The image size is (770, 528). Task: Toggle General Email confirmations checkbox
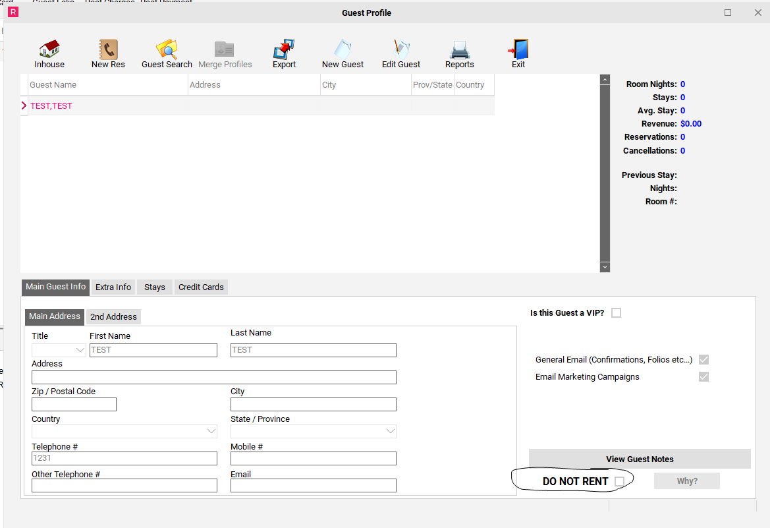(x=703, y=360)
